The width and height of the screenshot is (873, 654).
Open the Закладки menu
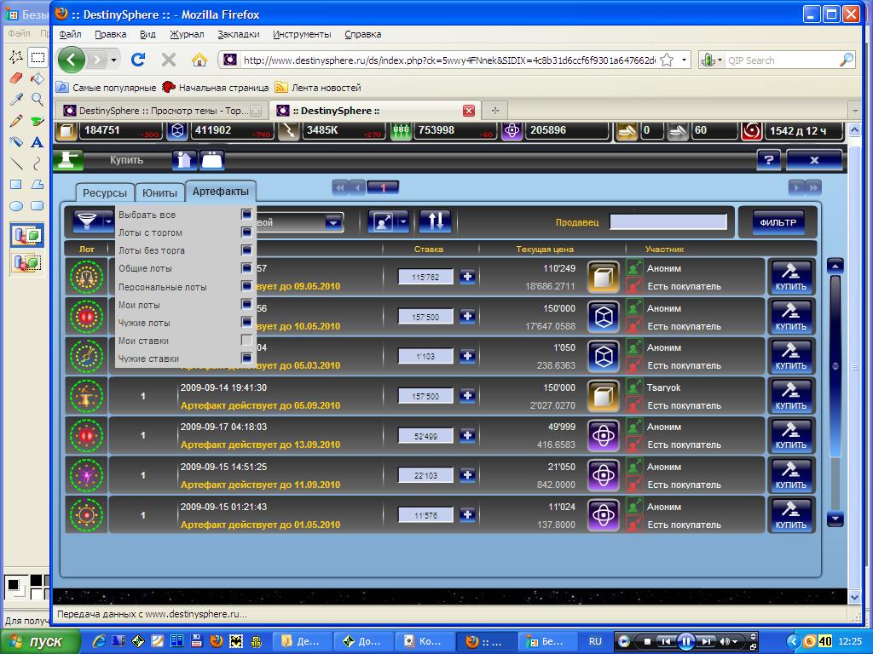[239, 34]
